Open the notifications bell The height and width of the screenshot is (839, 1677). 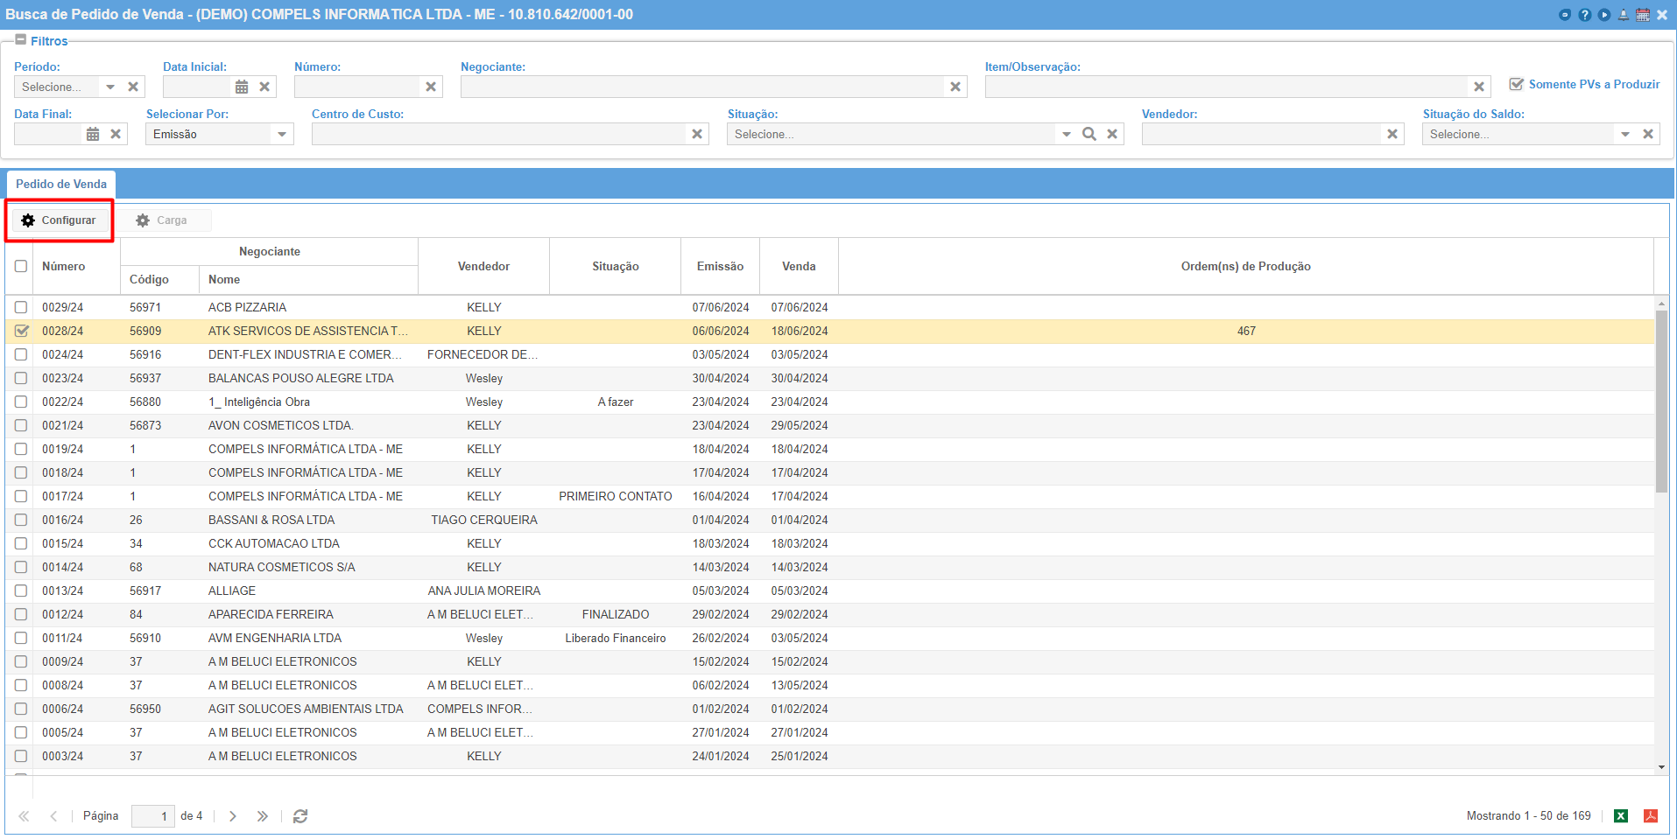point(1624,15)
